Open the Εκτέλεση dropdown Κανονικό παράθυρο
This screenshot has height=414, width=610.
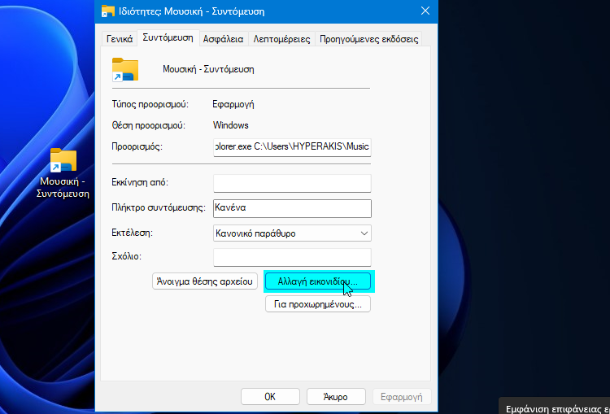tap(292, 233)
